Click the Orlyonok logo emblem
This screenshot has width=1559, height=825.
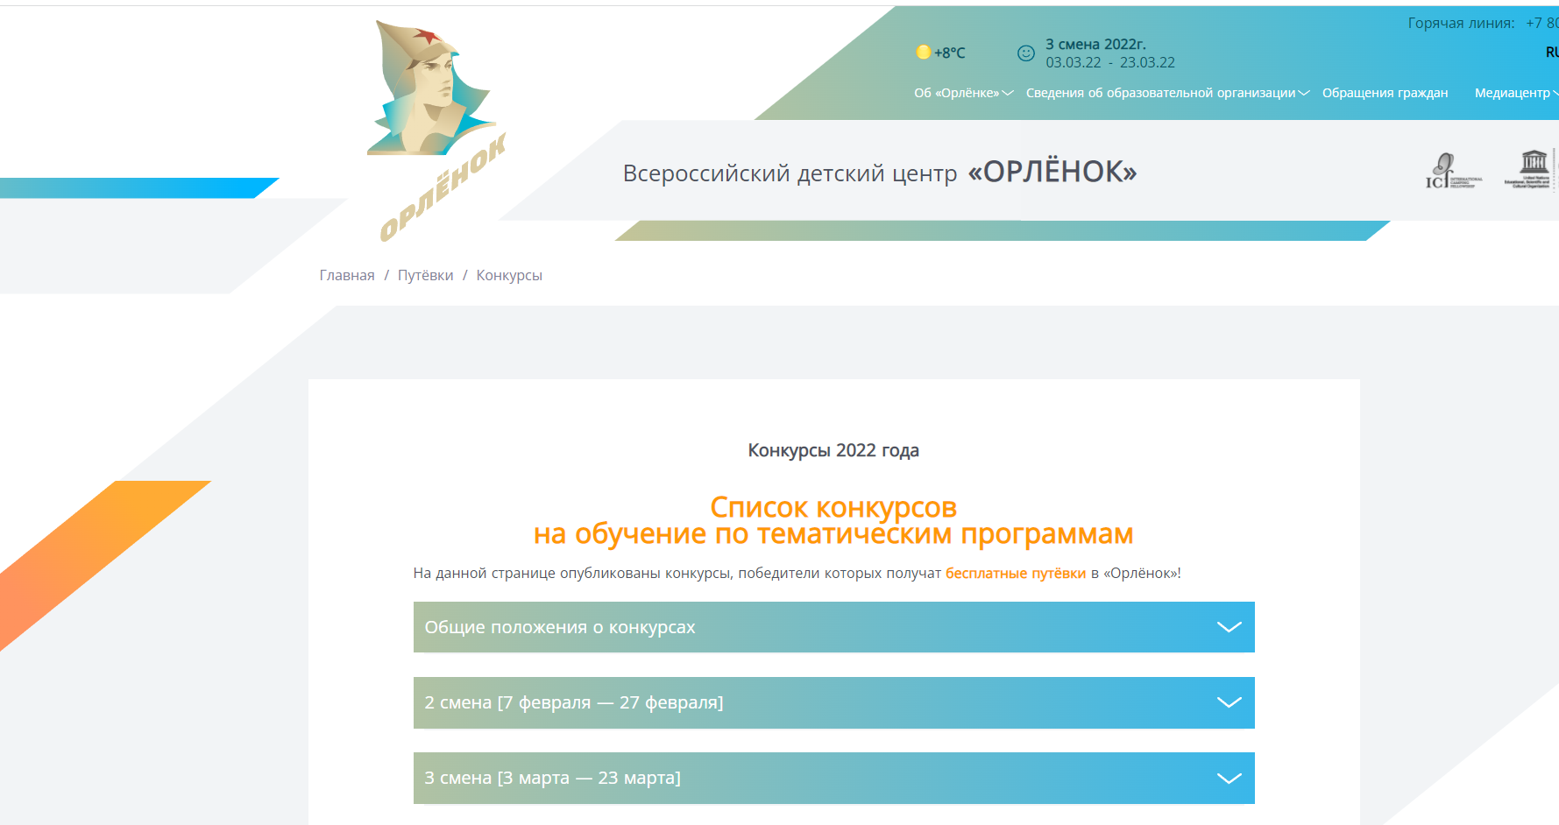point(436,130)
